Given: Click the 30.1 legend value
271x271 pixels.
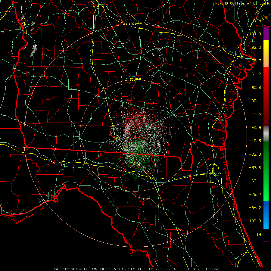Looking at the screenshot, I should tap(256, 101).
